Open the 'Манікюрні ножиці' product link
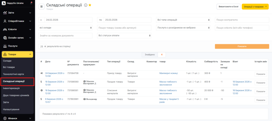The image size is (272, 121). pos(168,73)
